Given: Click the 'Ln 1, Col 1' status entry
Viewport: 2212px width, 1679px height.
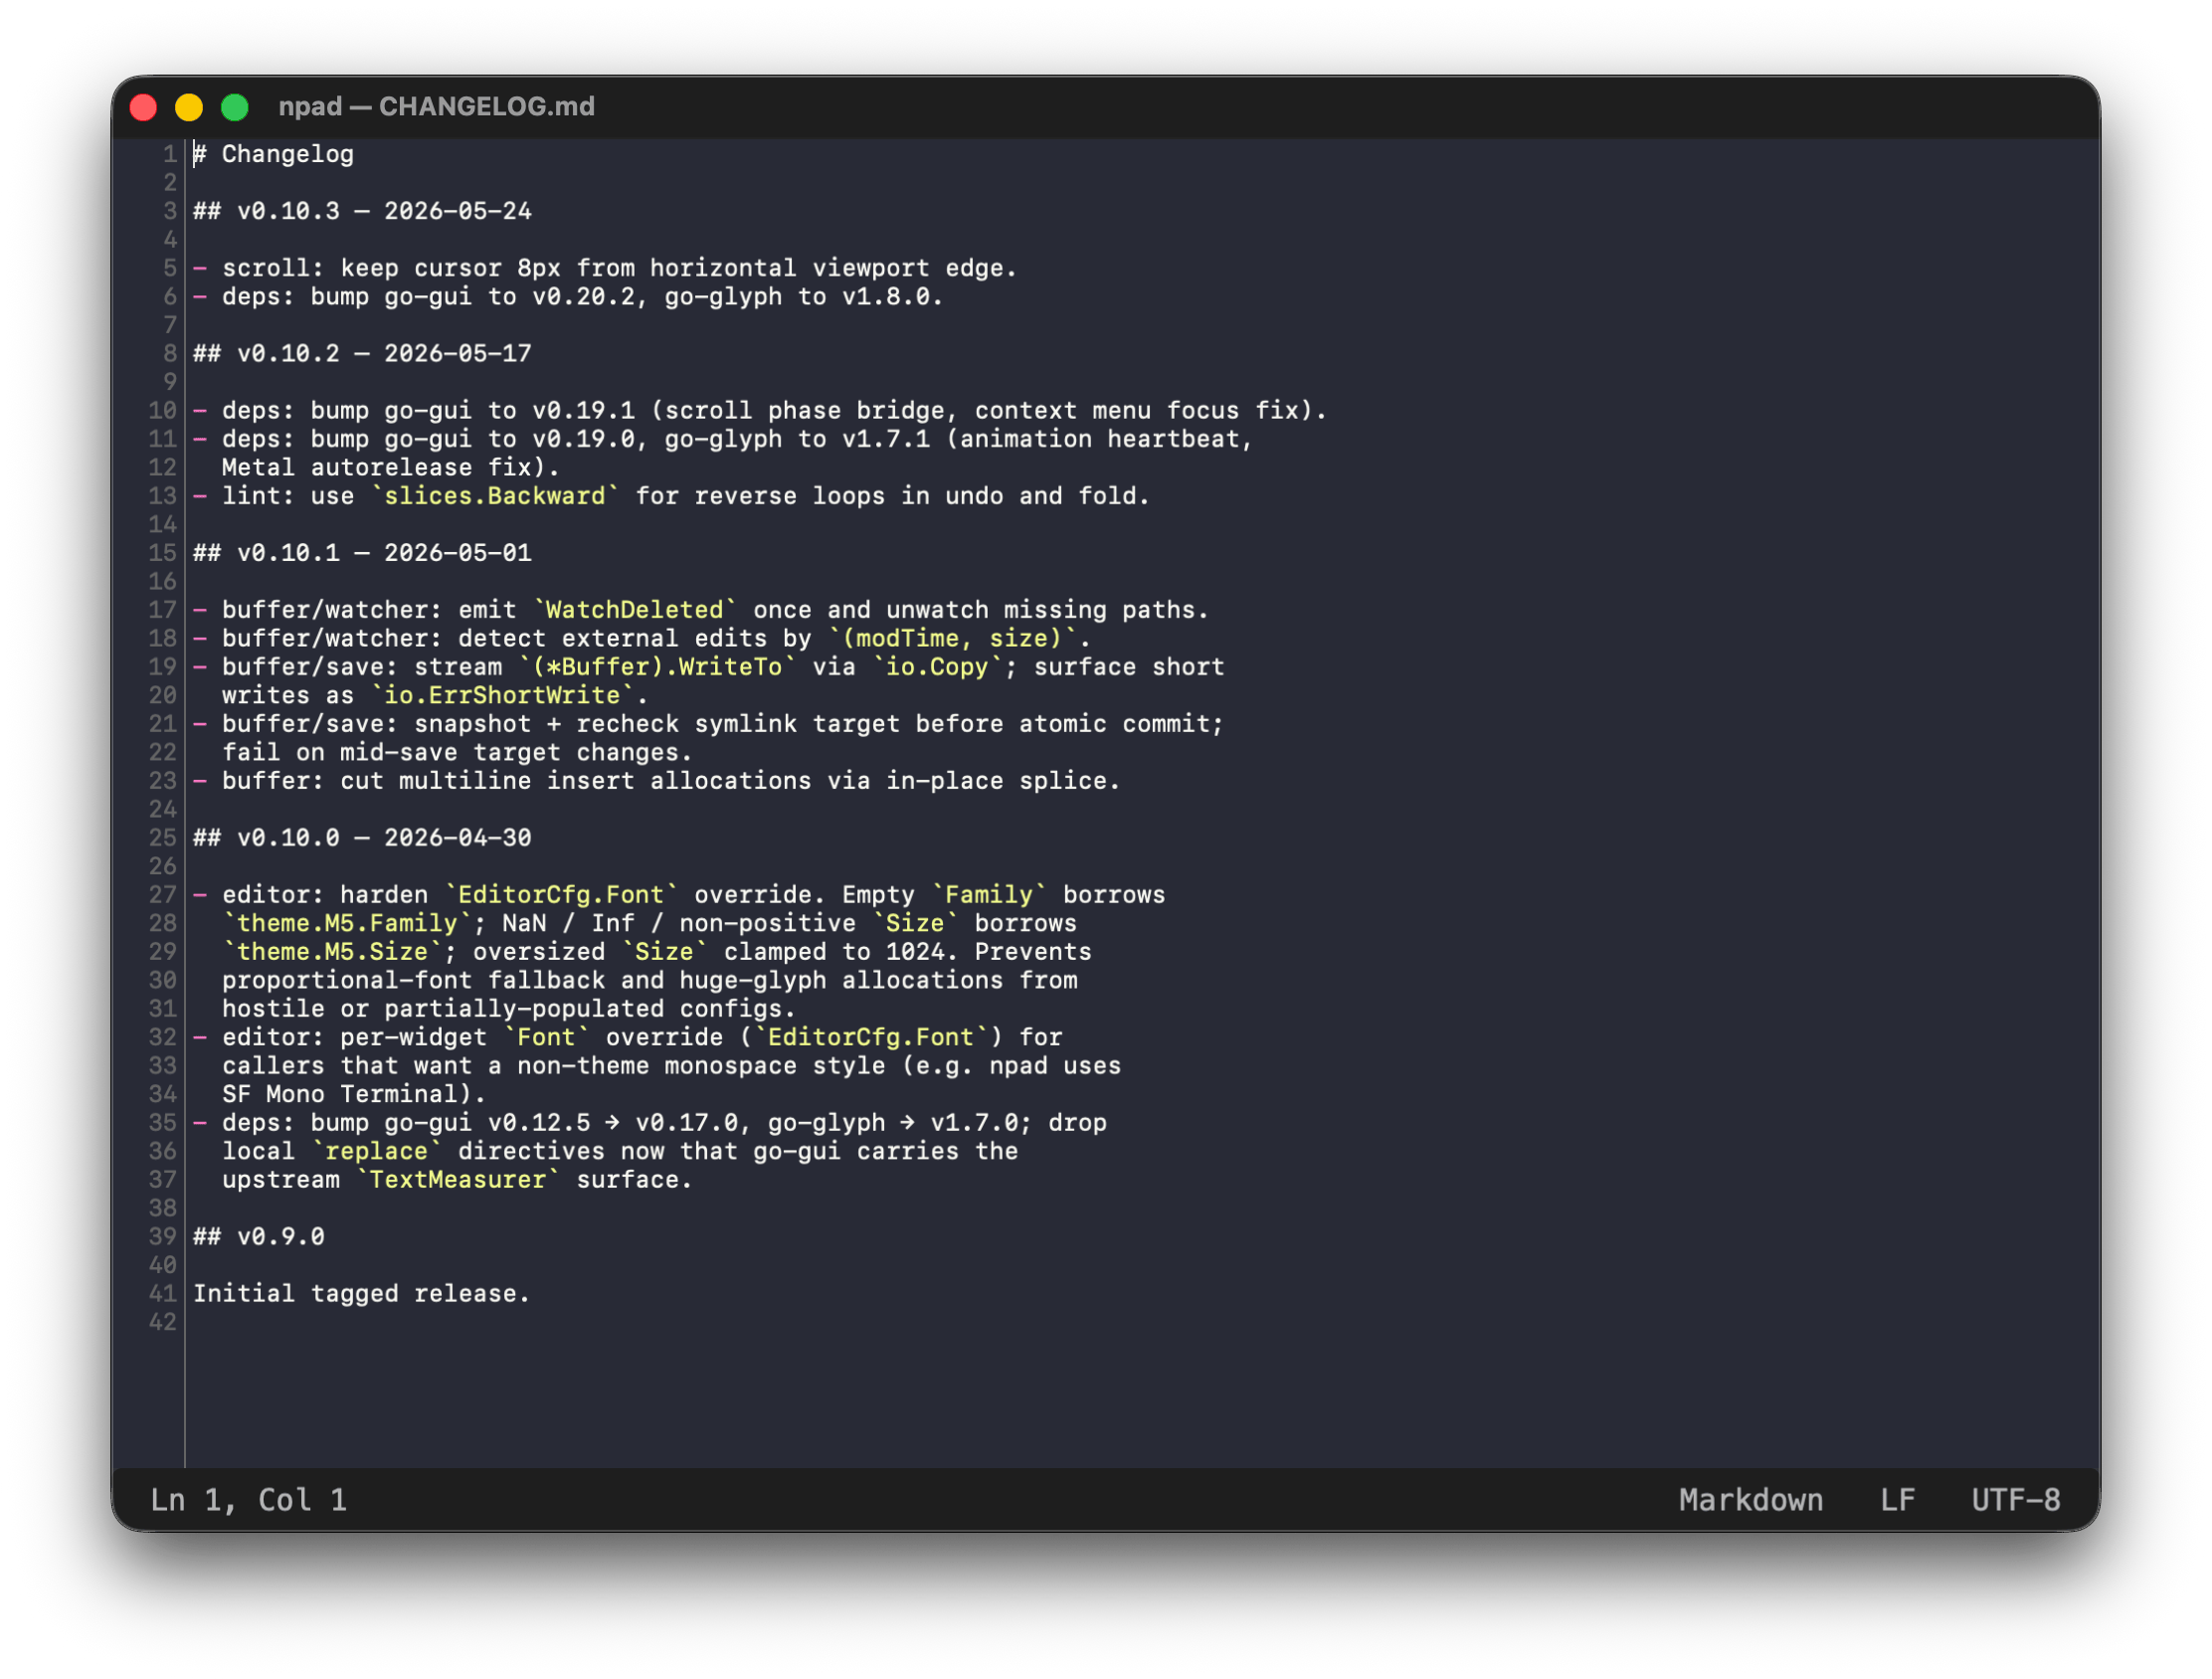Looking at the screenshot, I should (x=249, y=1500).
